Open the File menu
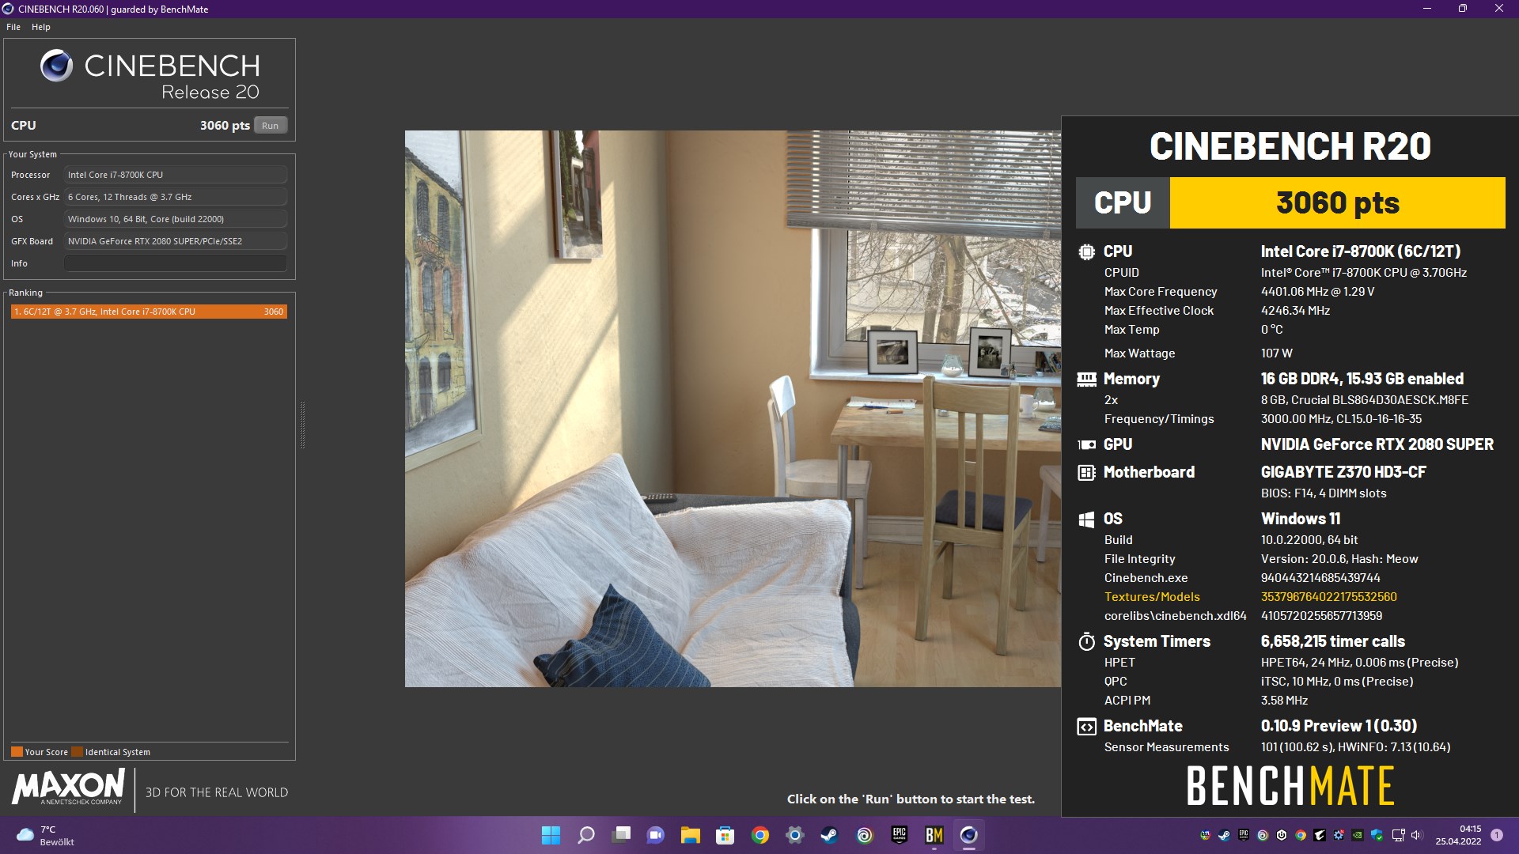Screen dimensions: 1519x854 point(13,27)
